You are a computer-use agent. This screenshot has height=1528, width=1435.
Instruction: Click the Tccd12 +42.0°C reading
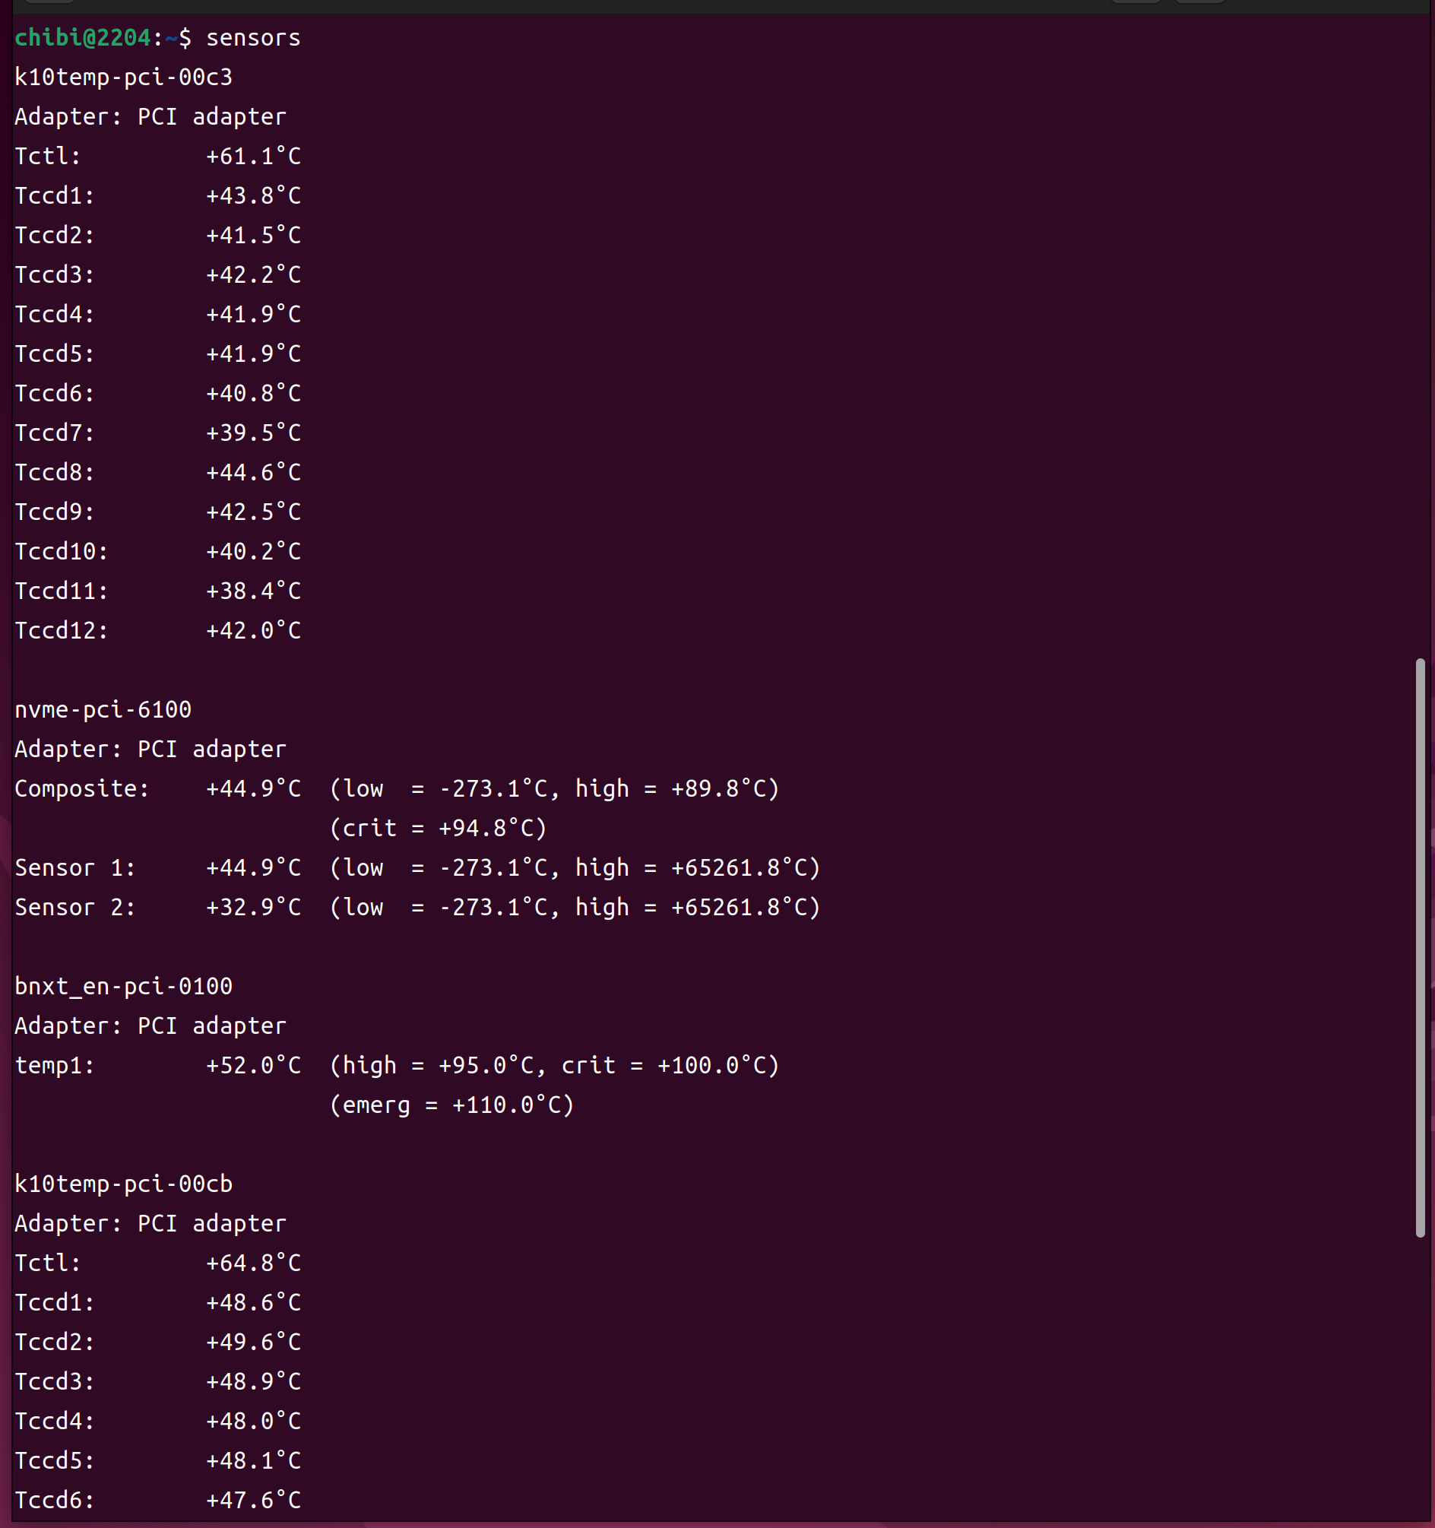[253, 630]
